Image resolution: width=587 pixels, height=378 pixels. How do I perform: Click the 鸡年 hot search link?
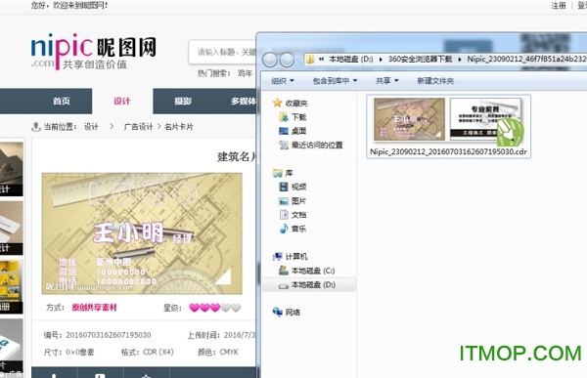tap(245, 73)
